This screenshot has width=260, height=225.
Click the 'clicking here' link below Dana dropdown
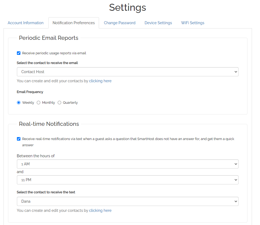coord(100,210)
